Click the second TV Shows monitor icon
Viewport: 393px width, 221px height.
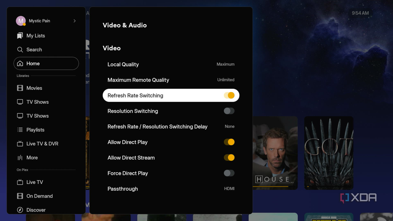point(20,116)
